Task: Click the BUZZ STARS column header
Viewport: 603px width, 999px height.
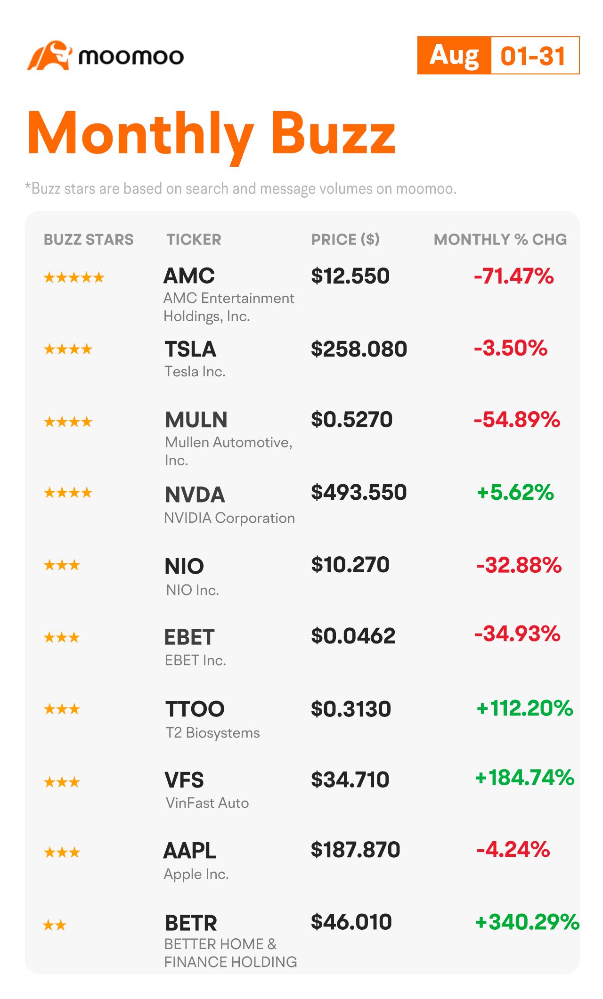Action: coord(89,239)
